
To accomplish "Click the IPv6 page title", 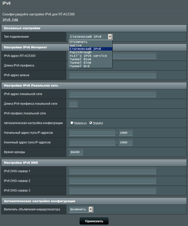I will pos(7,3).
